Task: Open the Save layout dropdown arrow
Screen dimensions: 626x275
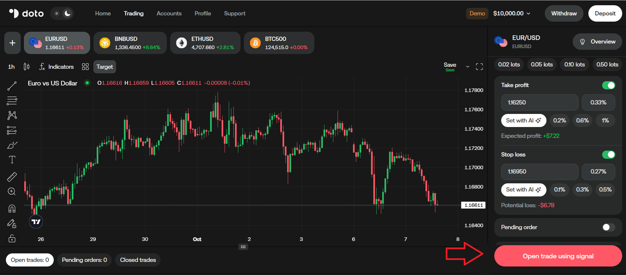Action: click(468, 67)
